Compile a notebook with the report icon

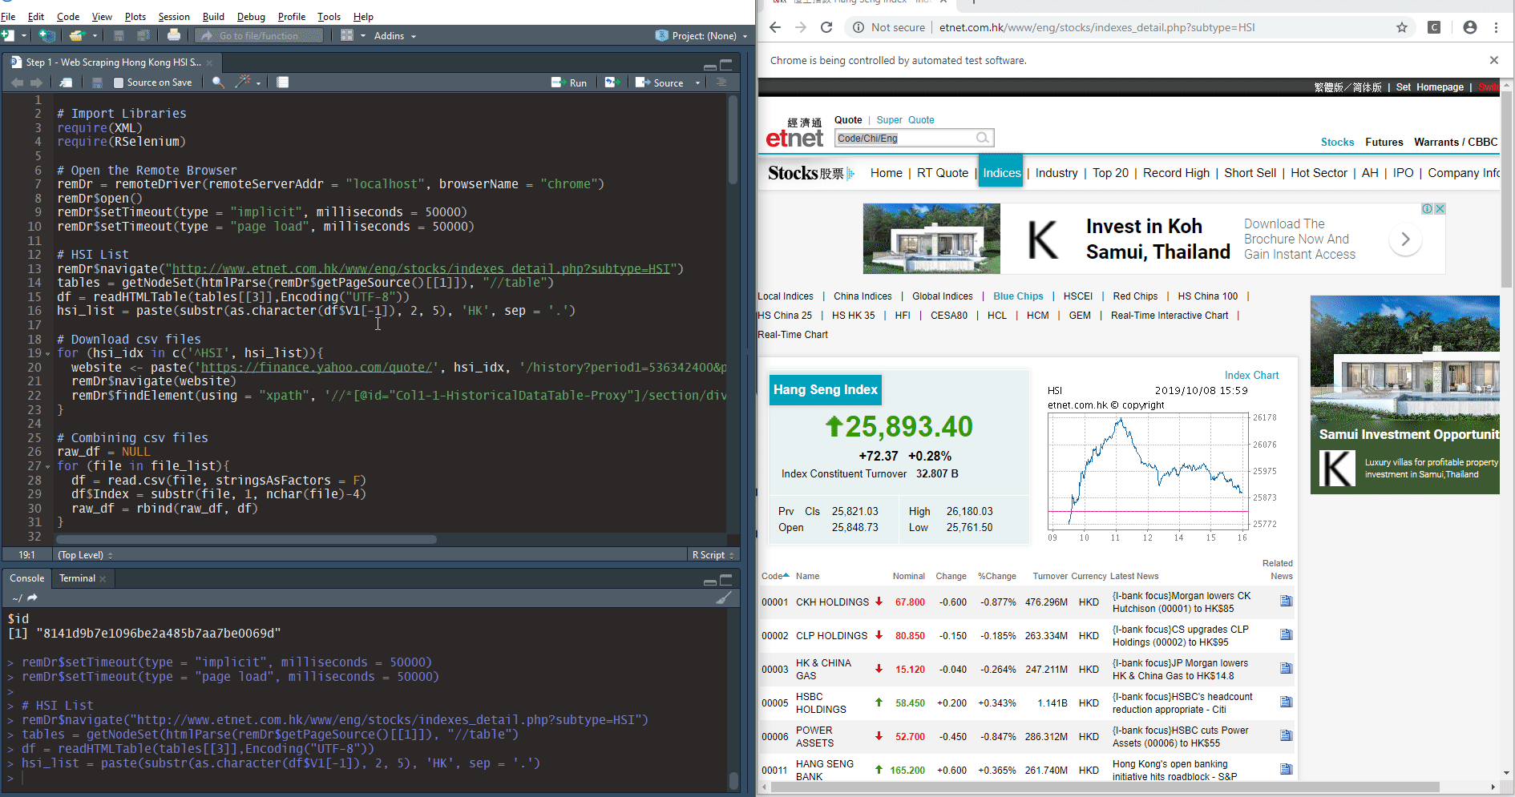pos(282,82)
